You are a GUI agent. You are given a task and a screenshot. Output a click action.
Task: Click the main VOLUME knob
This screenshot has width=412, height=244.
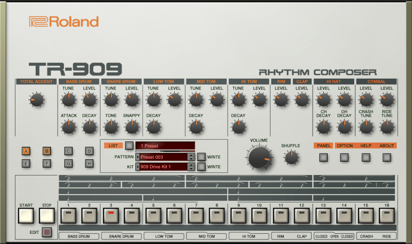click(259, 158)
